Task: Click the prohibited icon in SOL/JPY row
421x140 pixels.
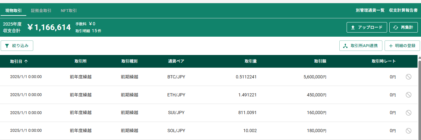Action: (409, 131)
